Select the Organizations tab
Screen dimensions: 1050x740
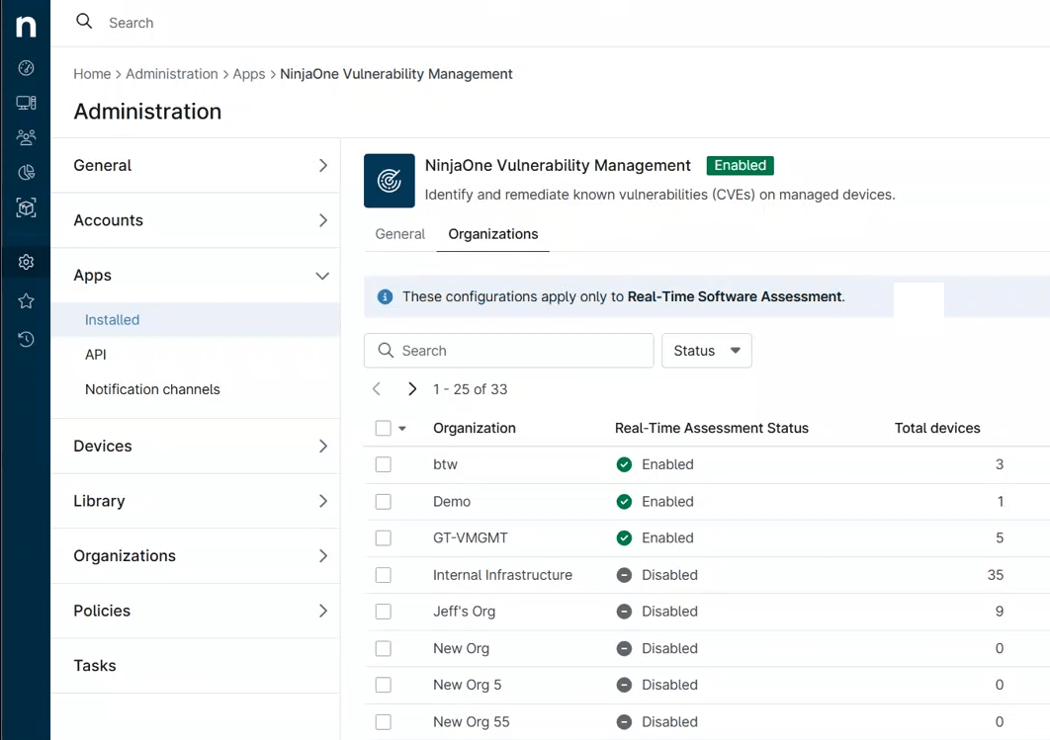(x=492, y=234)
